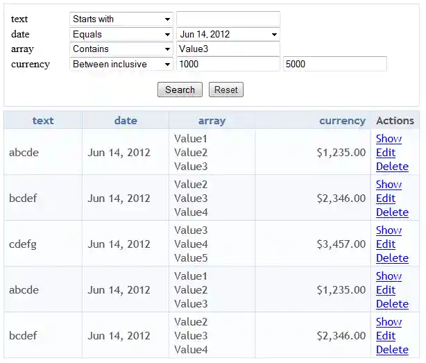This screenshot has height=363, width=426.
Task: Click the array input containing Value3
Action: click(228, 49)
